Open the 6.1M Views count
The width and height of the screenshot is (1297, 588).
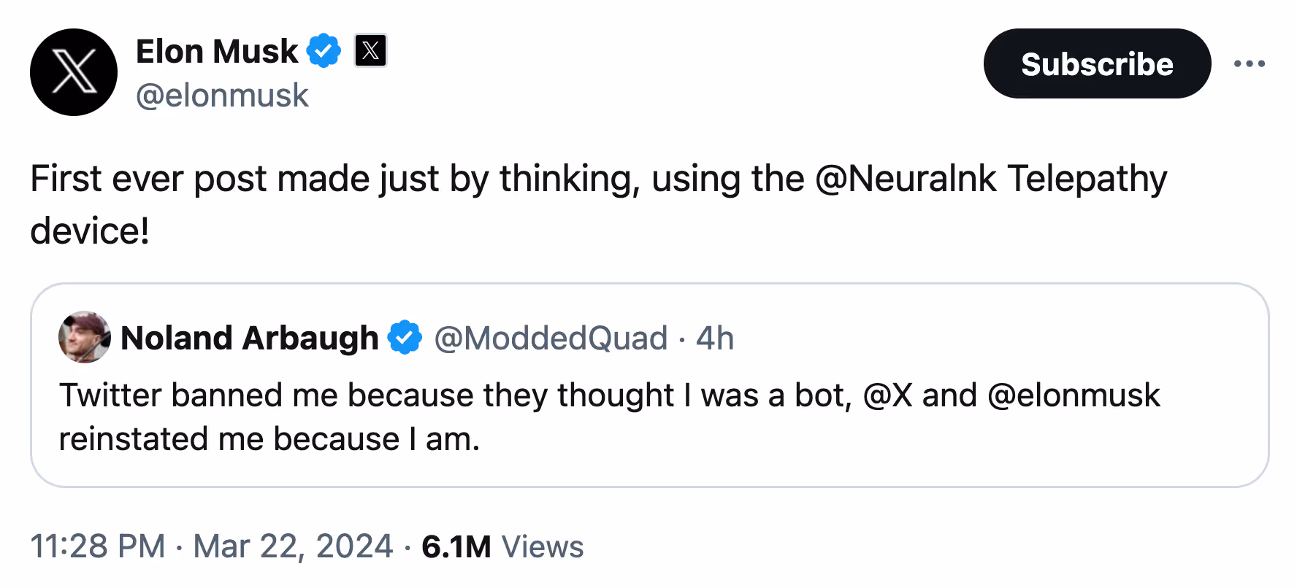click(502, 546)
